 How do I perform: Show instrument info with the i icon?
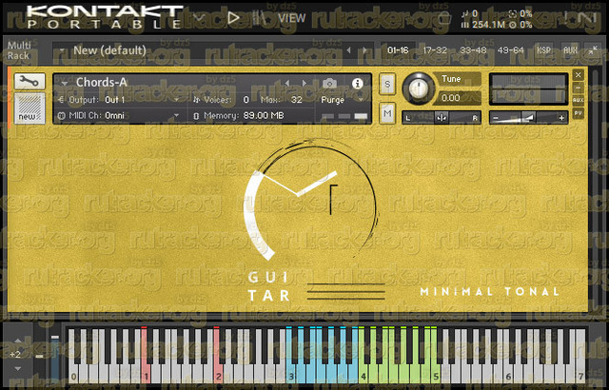click(358, 83)
